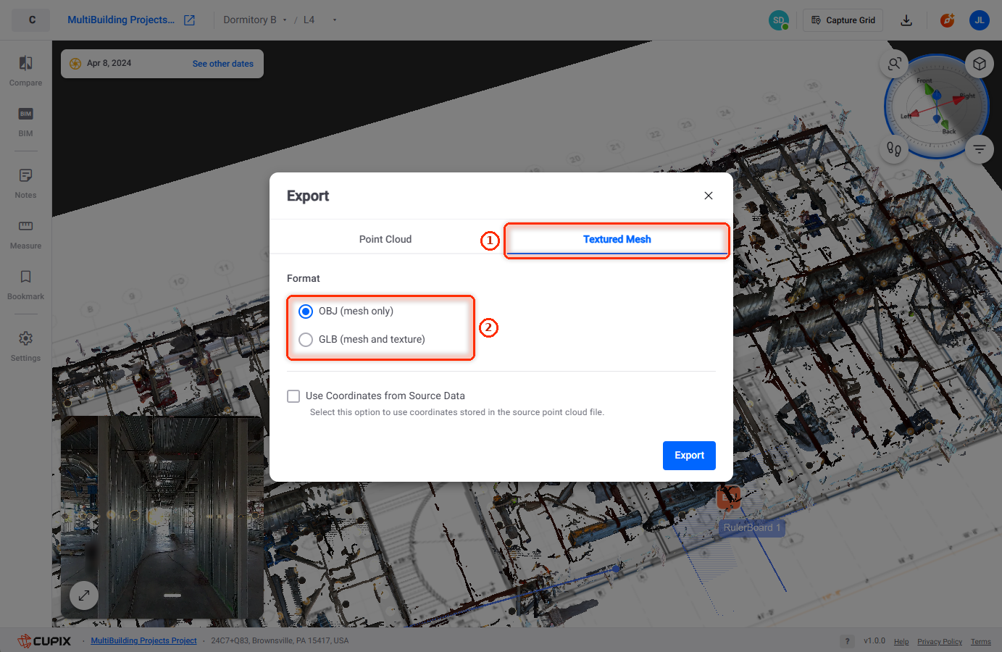This screenshot has height=652, width=1002.
Task: Open the Help link in the footer
Action: (901, 642)
